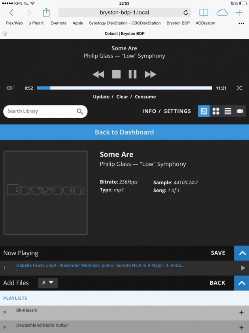Open the Evernote bookmark
This screenshot has width=249, height=333.
click(x=58, y=23)
